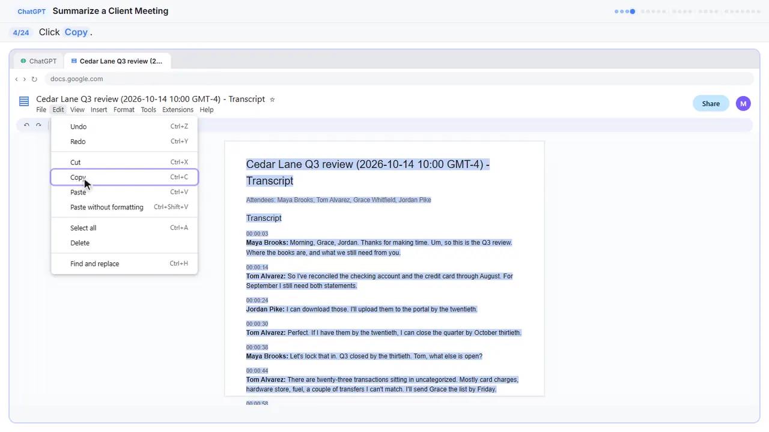Click the docs.google.com address bar
This screenshot has height=432, width=769.
[399, 79]
